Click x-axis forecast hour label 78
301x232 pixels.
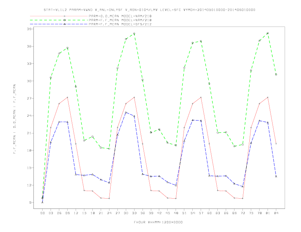(x=259, y=213)
